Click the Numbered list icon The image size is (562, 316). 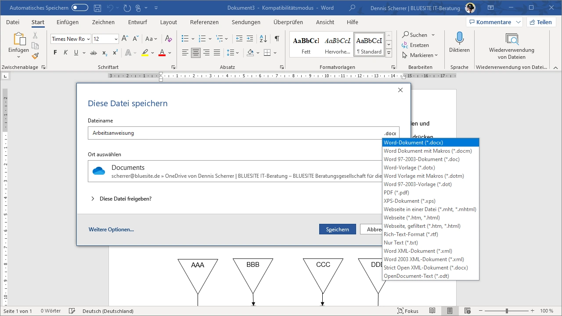click(x=202, y=39)
